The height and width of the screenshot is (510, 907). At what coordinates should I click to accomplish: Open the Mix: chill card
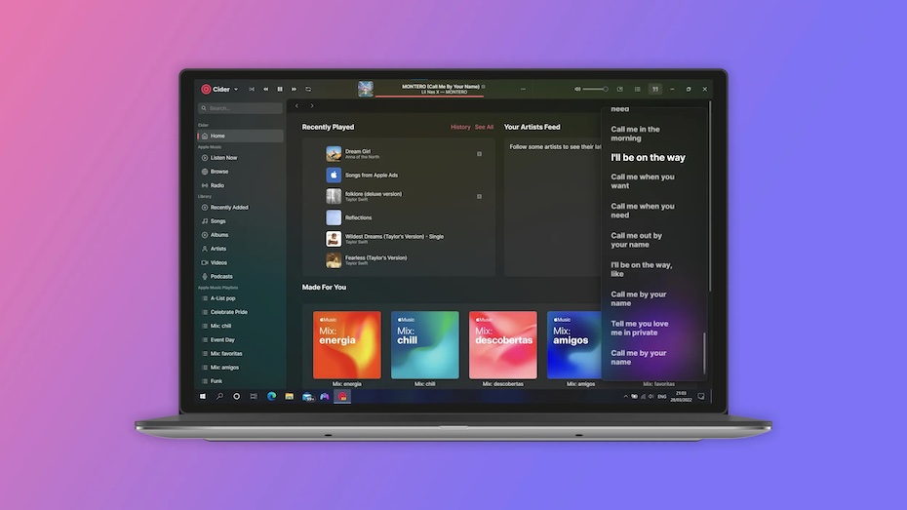[425, 345]
